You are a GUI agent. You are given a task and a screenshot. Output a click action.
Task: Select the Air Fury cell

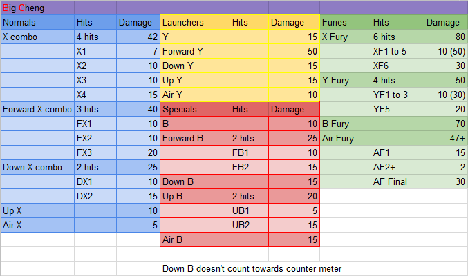346,139
